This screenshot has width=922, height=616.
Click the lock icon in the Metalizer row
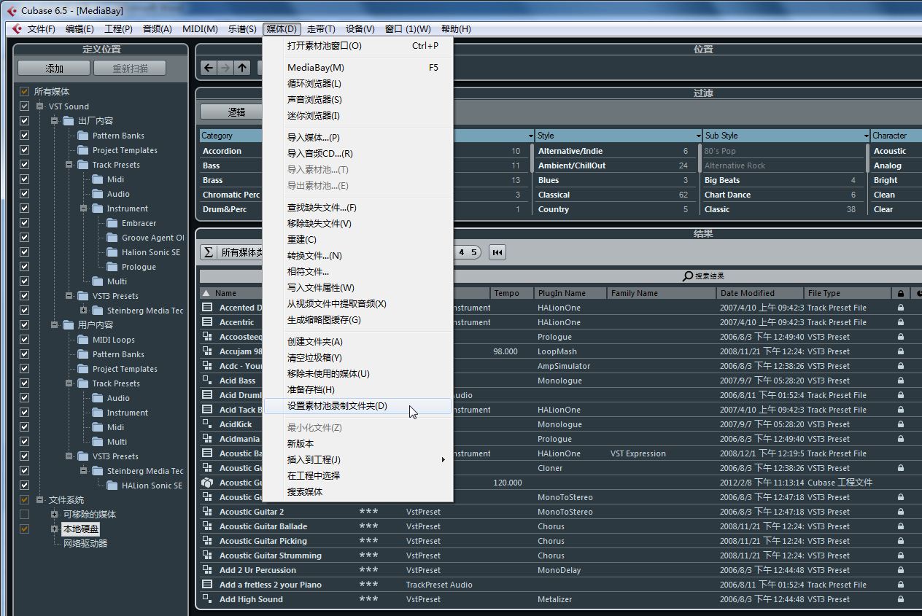(901, 599)
